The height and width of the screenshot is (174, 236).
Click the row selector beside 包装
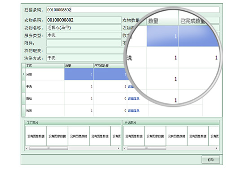tap(24, 110)
